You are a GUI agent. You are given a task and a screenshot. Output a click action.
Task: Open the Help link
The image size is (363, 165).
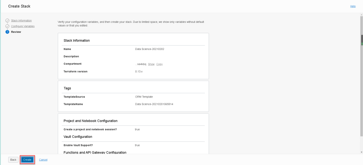tap(353, 6)
